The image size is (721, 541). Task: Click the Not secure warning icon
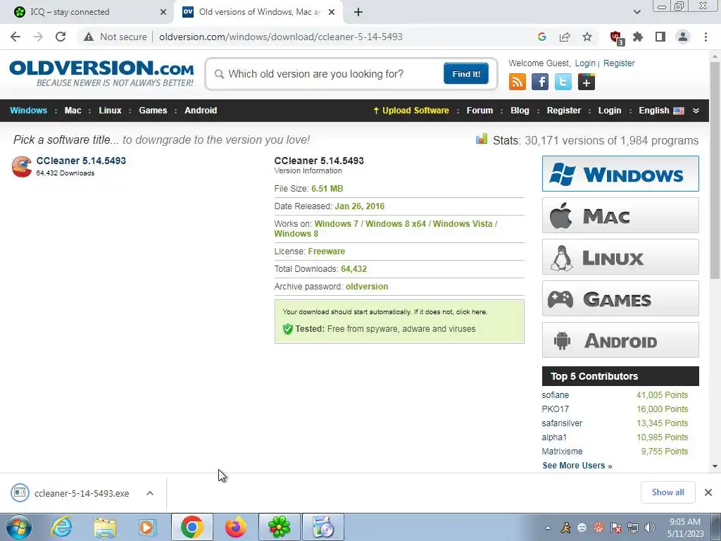89,37
